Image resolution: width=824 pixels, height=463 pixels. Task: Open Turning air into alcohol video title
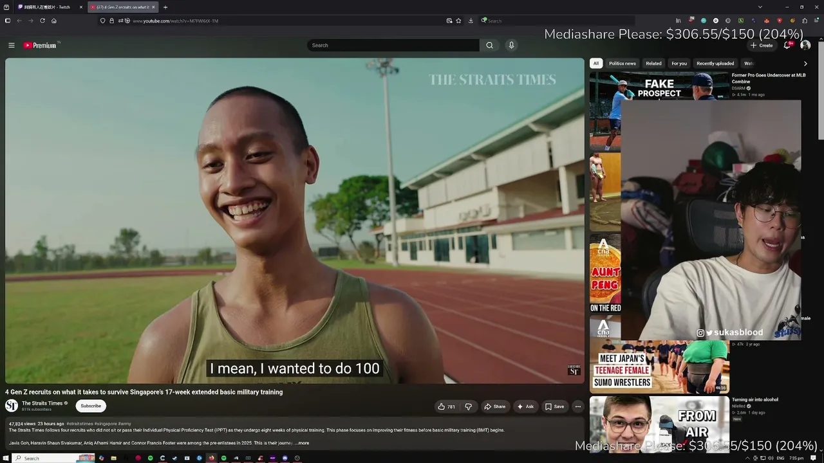tap(755, 399)
